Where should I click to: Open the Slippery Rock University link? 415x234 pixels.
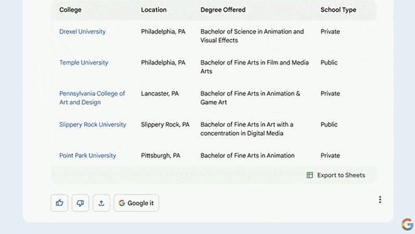93,125
